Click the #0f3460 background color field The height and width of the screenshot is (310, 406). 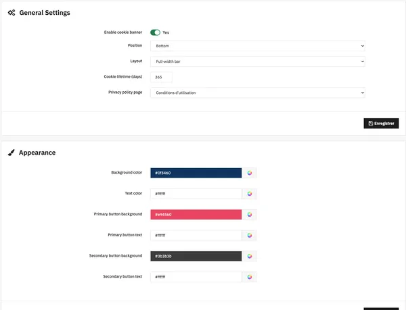tap(196, 173)
